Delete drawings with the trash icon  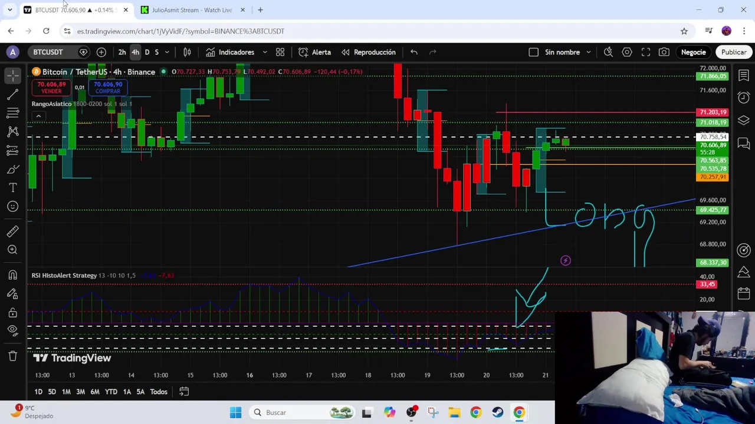13,356
